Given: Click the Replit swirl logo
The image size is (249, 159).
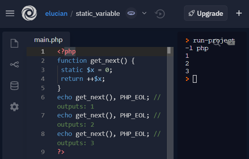Looking at the screenshot, I should 29,13.
